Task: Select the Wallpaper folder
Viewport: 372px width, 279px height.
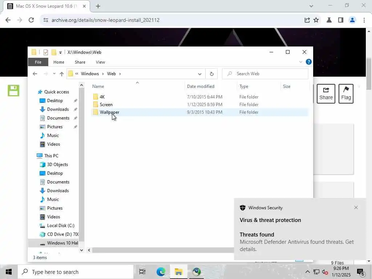Action: coord(109,112)
